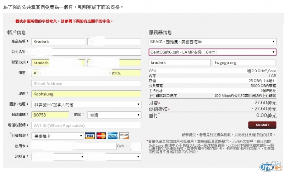Expand the 非美國州/加拿大的省 state dropdown
The height and width of the screenshot is (174, 284).
(86, 105)
